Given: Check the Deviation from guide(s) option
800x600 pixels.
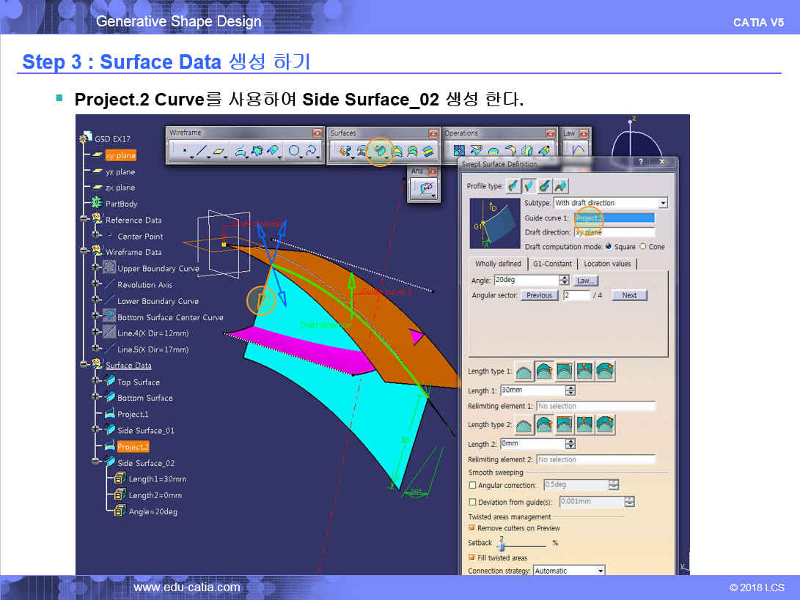Looking at the screenshot, I should click(x=472, y=503).
